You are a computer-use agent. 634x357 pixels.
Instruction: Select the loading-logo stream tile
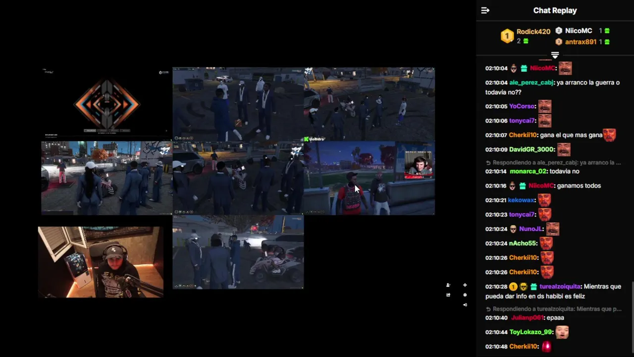coord(107,104)
